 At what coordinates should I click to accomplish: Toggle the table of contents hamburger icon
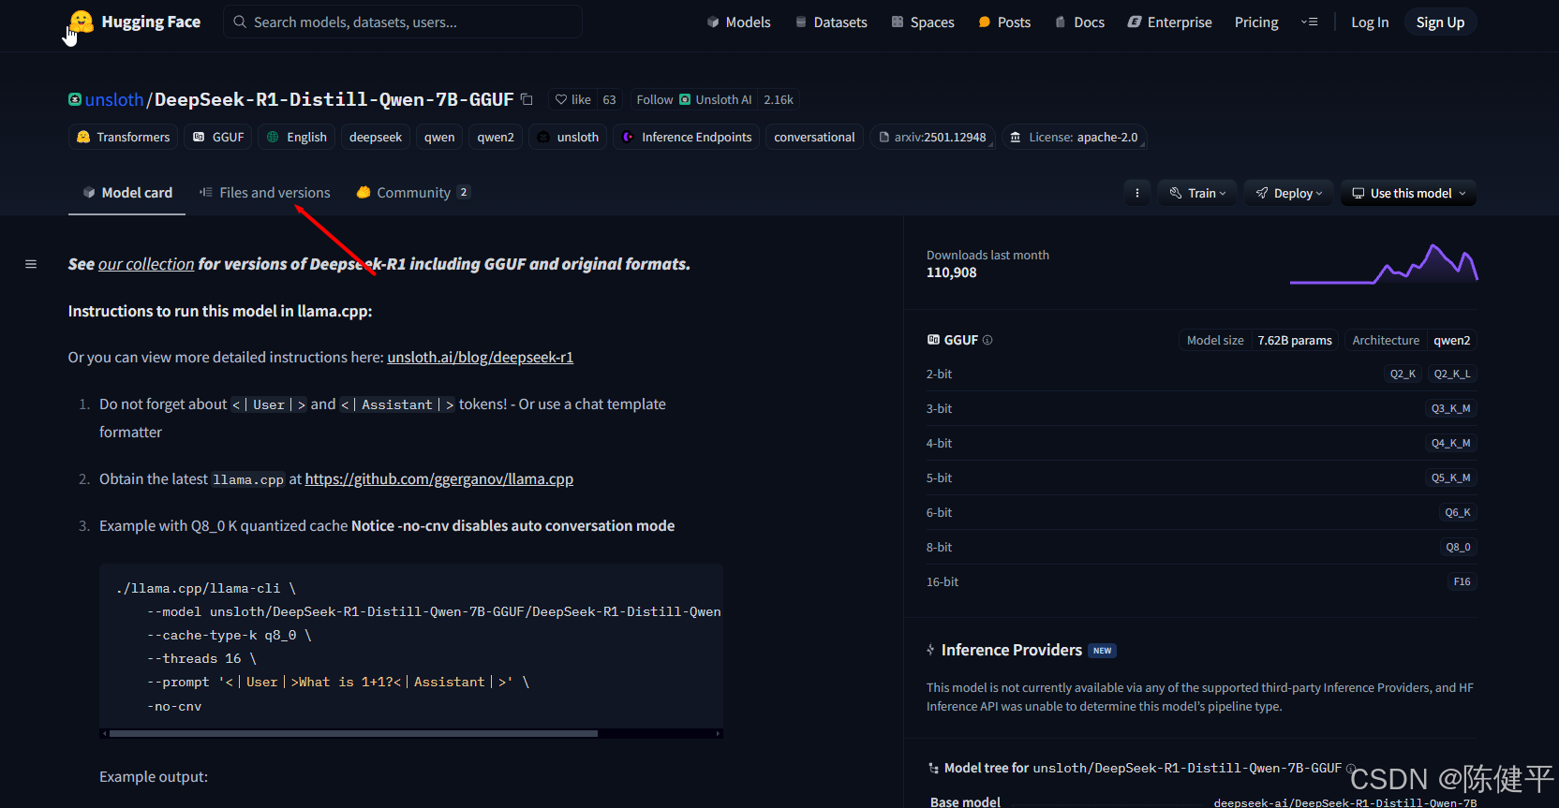click(x=31, y=264)
